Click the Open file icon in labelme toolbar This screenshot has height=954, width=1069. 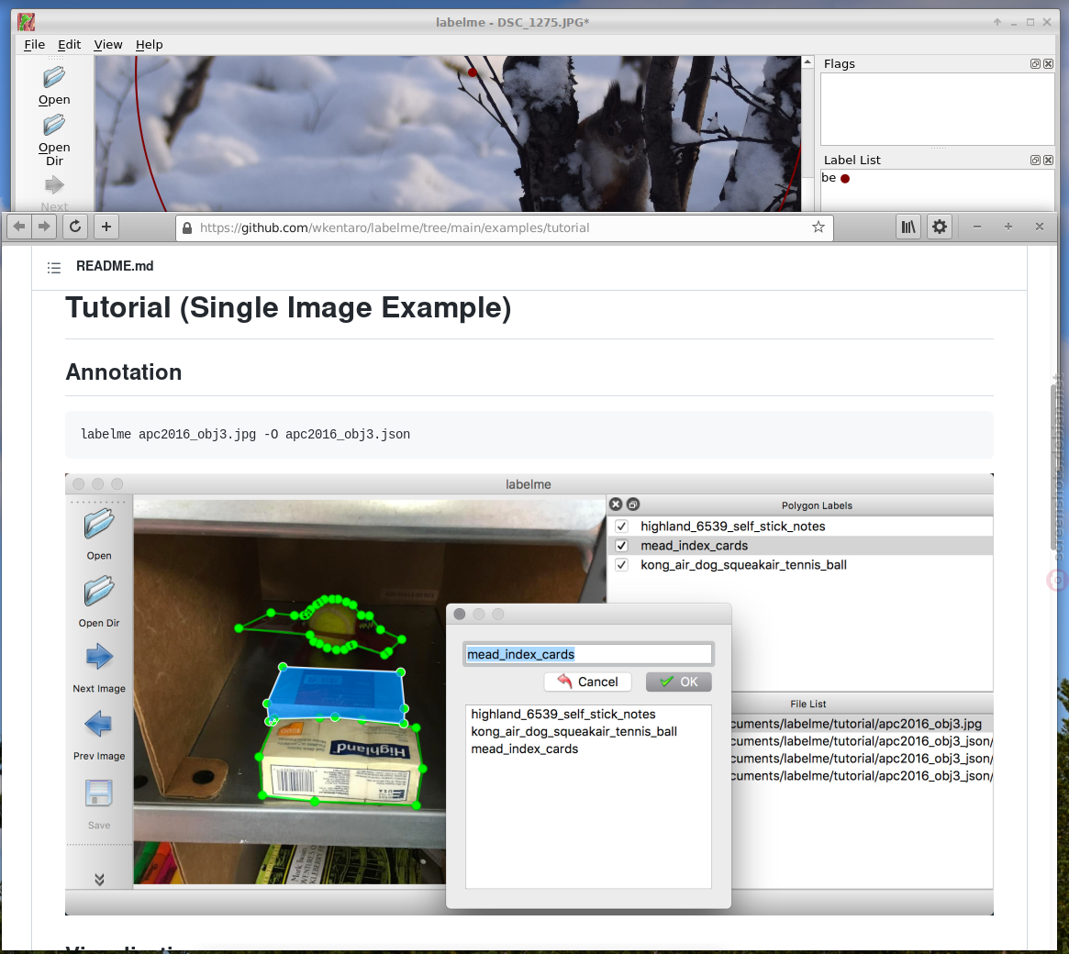(54, 77)
